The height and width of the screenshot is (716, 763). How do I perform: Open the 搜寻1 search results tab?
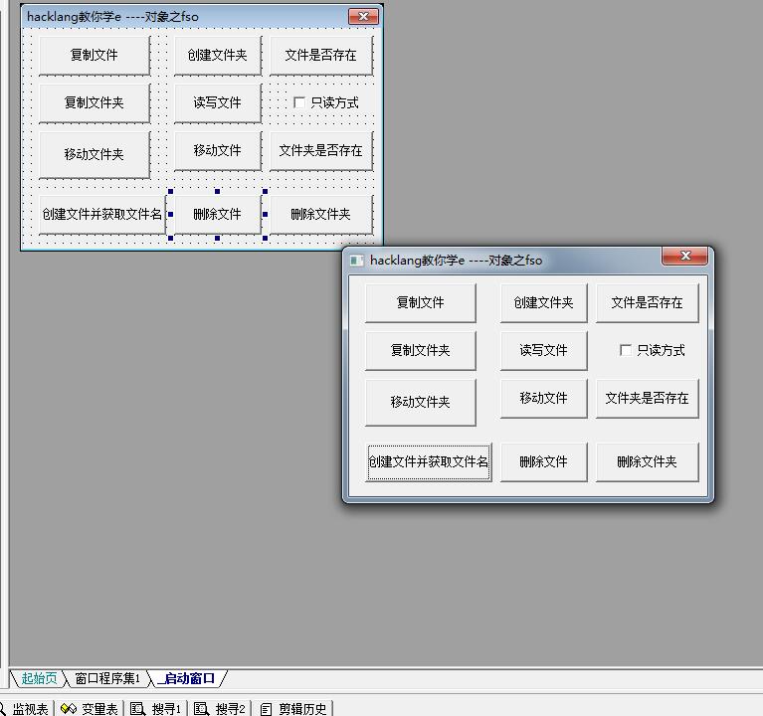click(156, 709)
